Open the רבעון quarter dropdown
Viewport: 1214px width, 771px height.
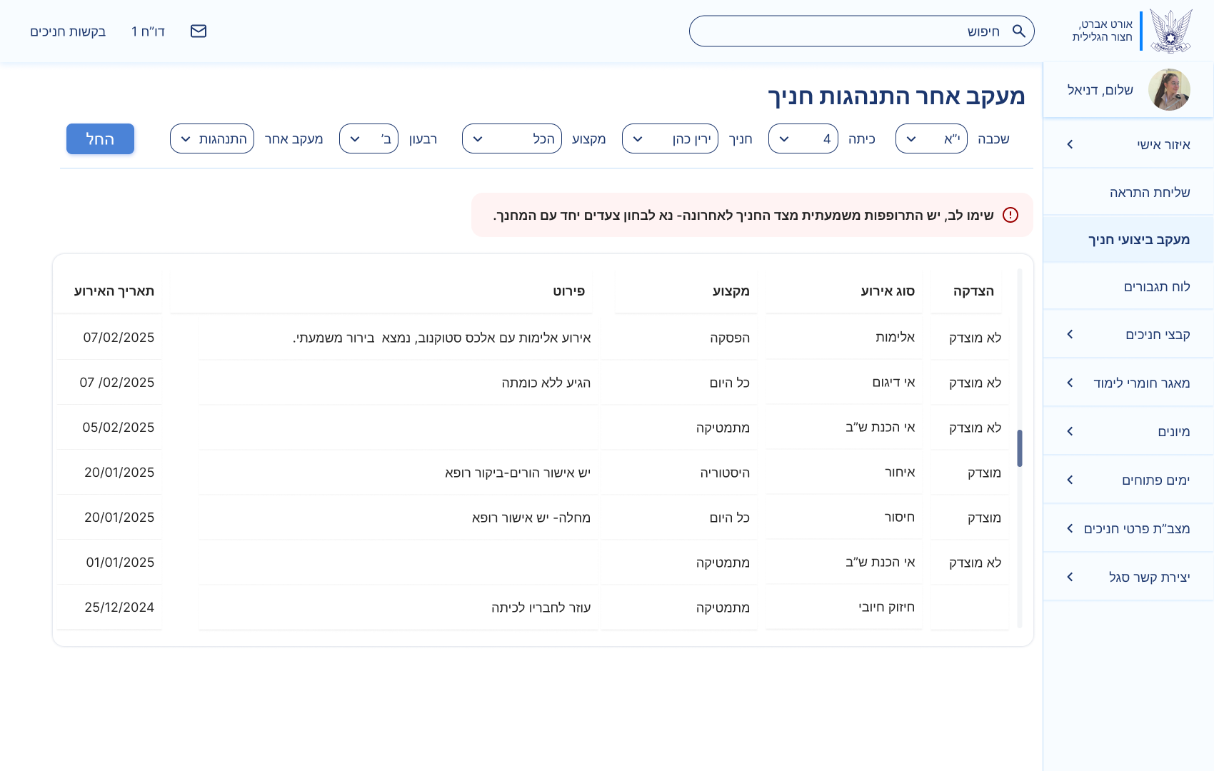368,138
